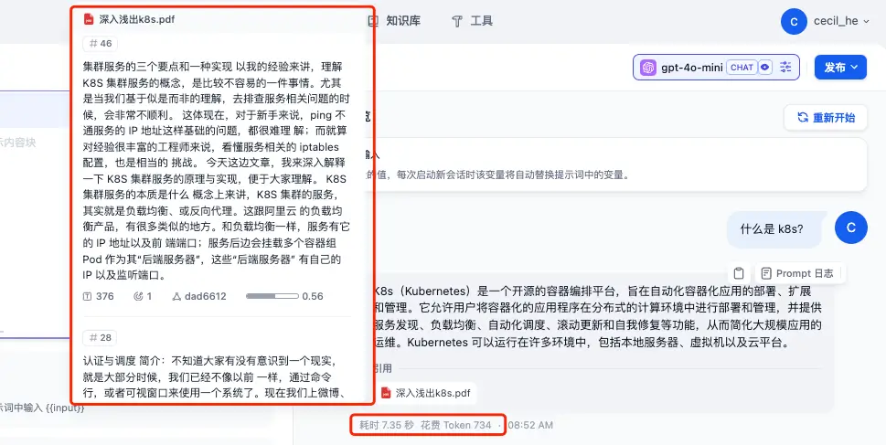Click the OpenAI model logo icon
886x445 pixels.
click(x=648, y=68)
